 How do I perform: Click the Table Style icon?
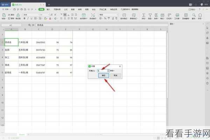pyautogui.click(x=134, y=15)
